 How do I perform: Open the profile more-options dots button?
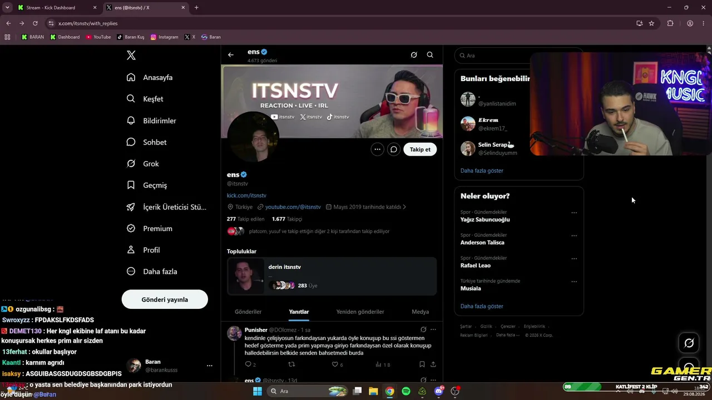pos(377,149)
